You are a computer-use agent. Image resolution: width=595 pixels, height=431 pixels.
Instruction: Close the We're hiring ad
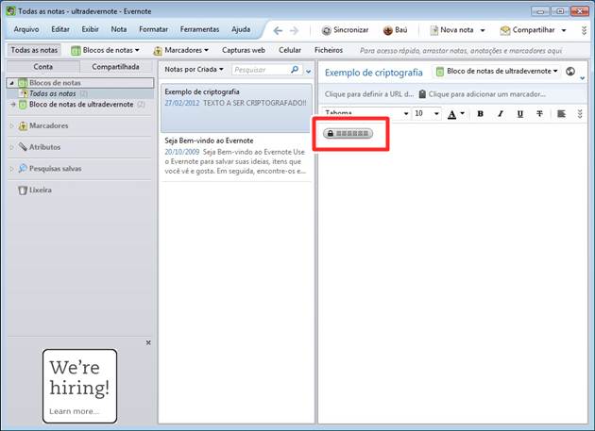click(x=148, y=342)
